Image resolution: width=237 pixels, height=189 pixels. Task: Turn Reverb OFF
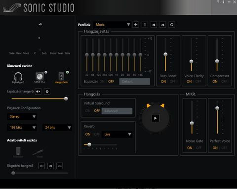(x=97, y=134)
